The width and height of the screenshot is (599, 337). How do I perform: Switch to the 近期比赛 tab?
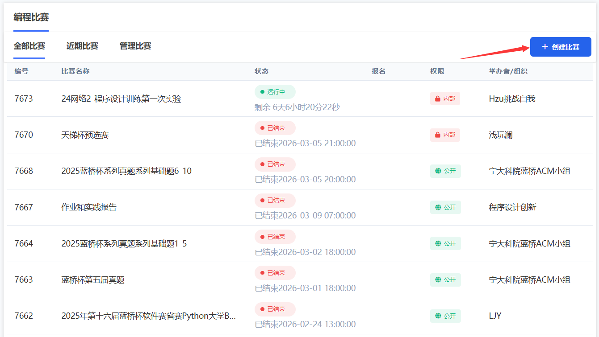click(82, 46)
